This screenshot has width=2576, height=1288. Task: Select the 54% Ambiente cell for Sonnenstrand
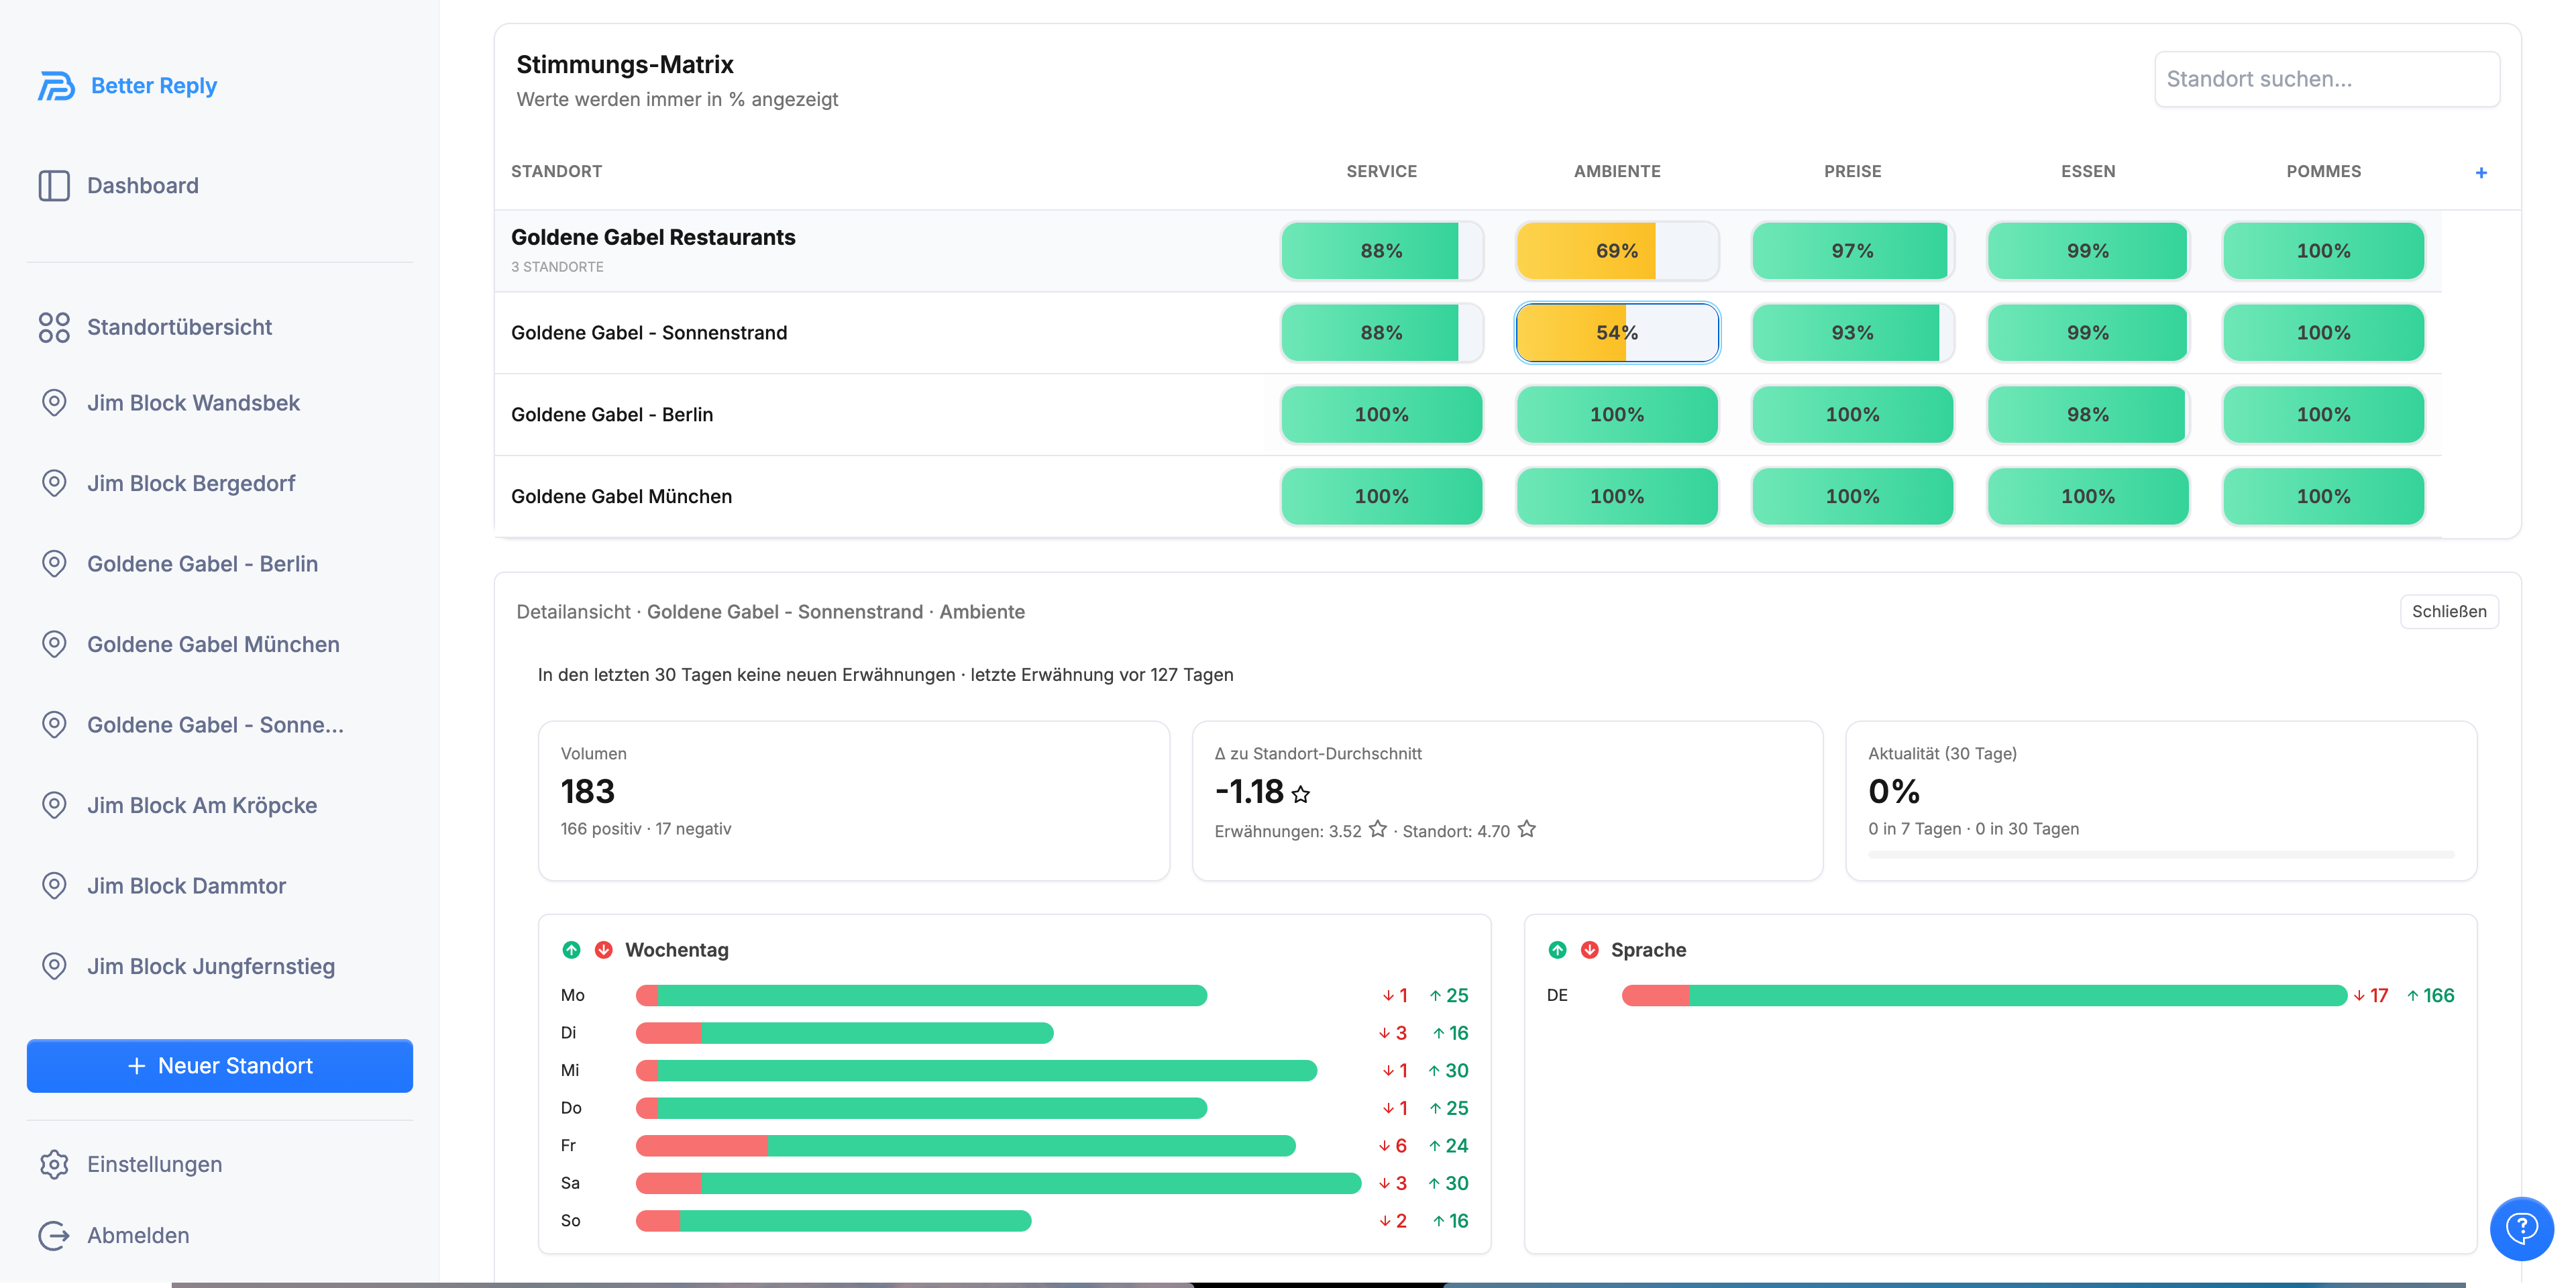[x=1616, y=333]
